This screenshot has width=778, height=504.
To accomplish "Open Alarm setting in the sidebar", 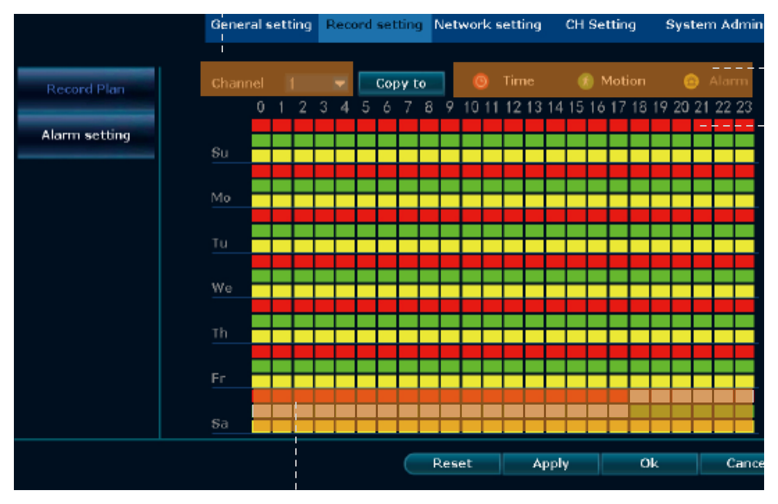I will [86, 135].
